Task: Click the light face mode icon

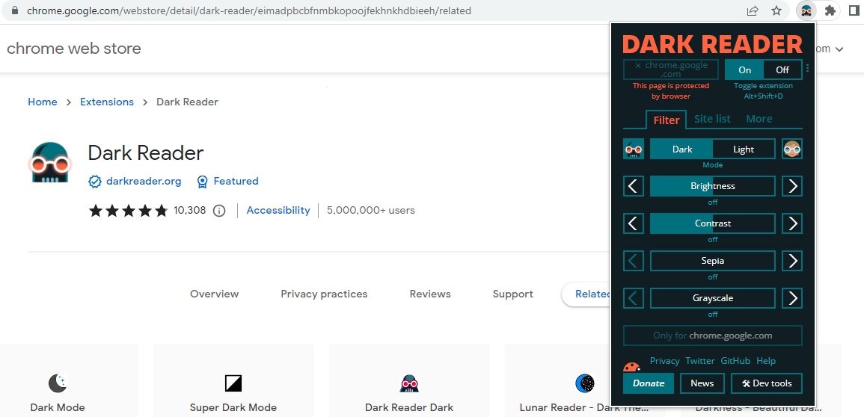Action: point(792,149)
